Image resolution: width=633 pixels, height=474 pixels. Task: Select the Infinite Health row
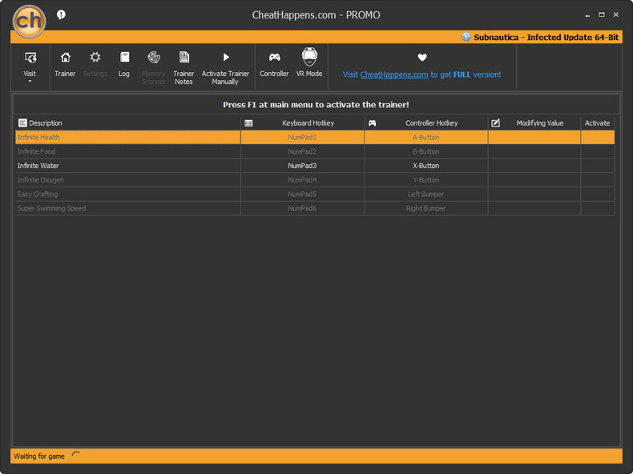tap(315, 137)
